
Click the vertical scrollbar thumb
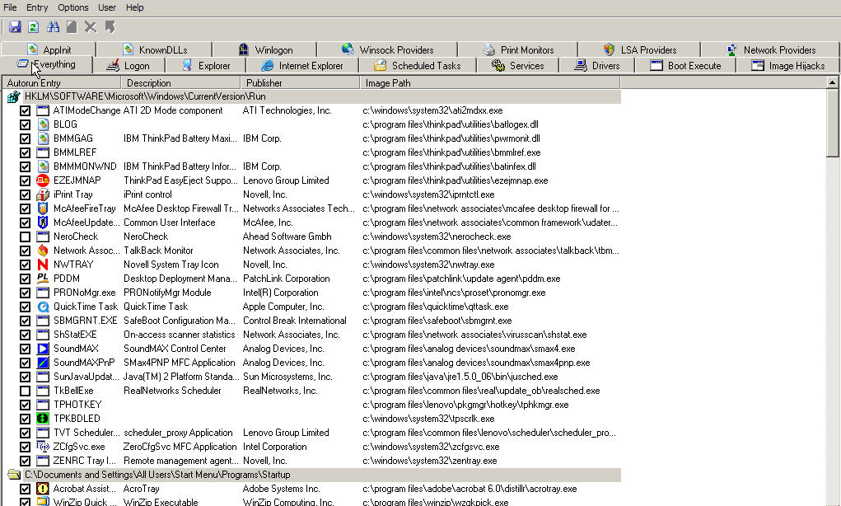(x=832, y=124)
